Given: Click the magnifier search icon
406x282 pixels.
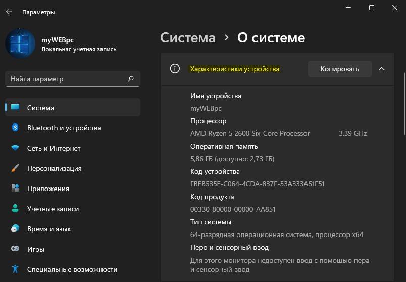Looking at the screenshot, I should (131, 78).
